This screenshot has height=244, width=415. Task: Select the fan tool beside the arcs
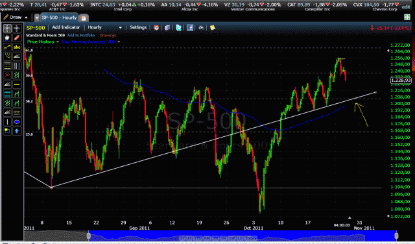(x=17, y=56)
